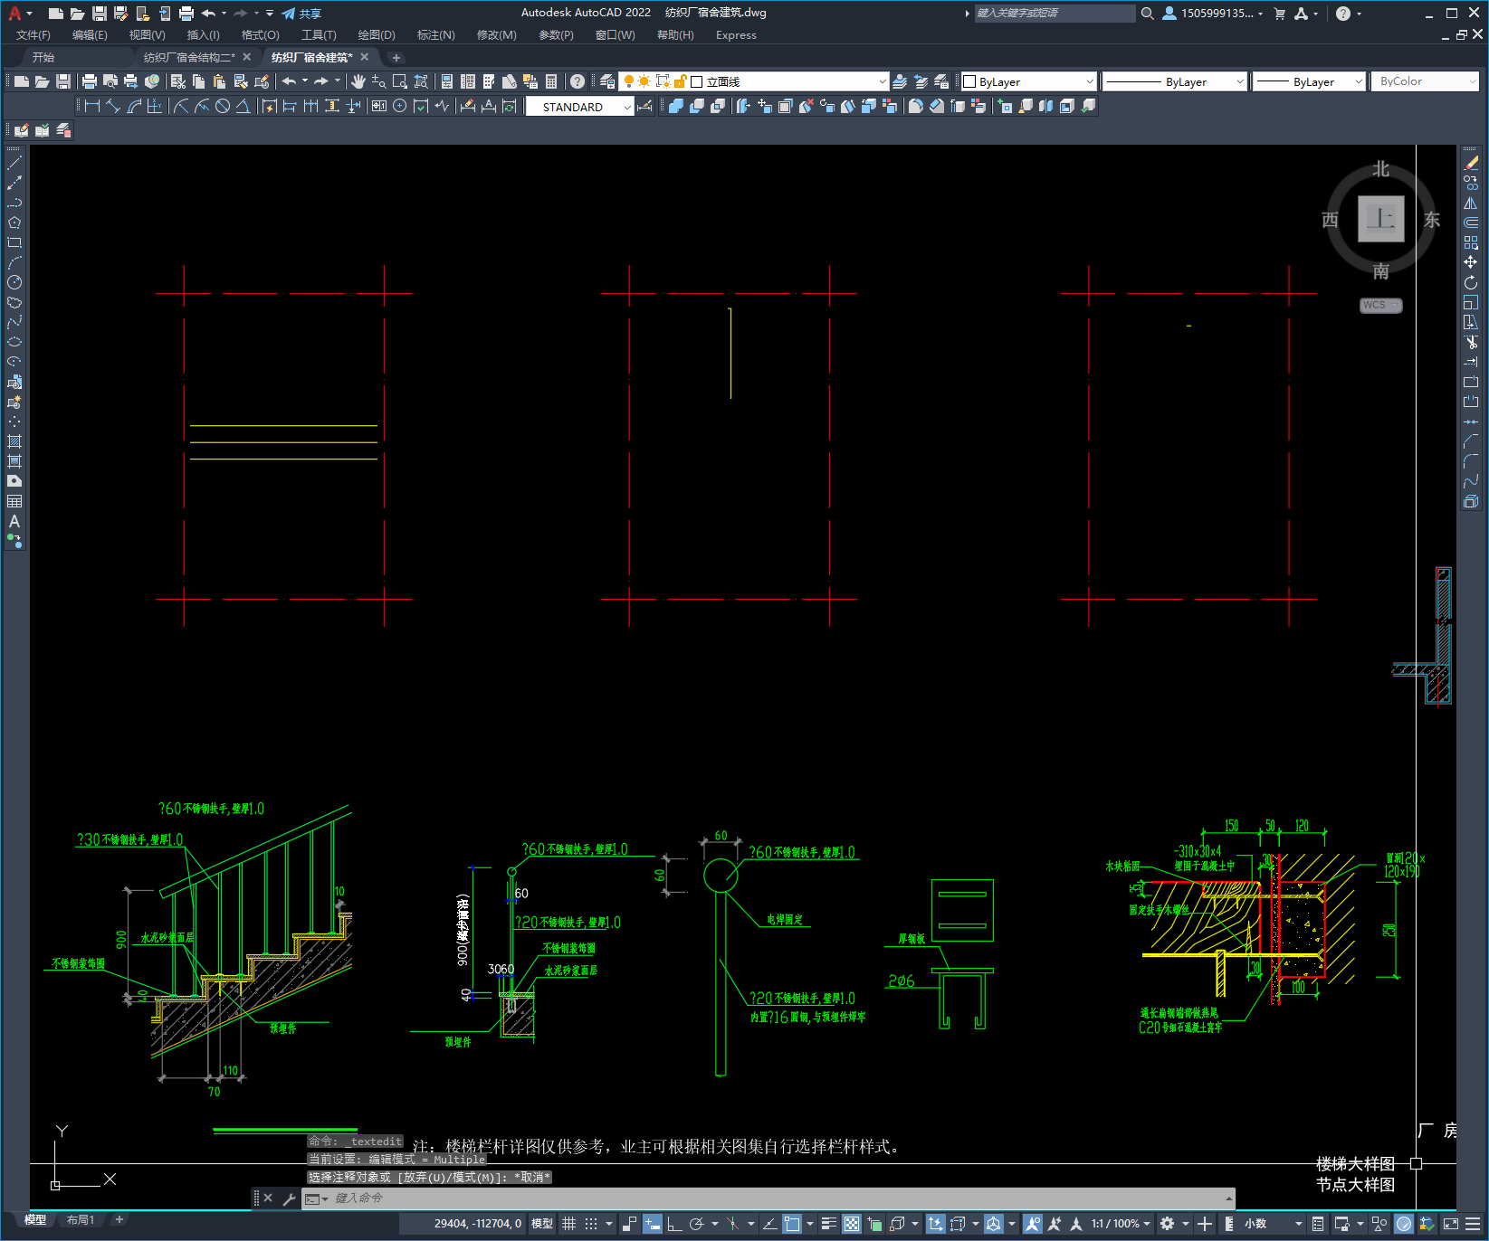
Task: Toggle dynamic input in status bar
Action: (652, 1224)
